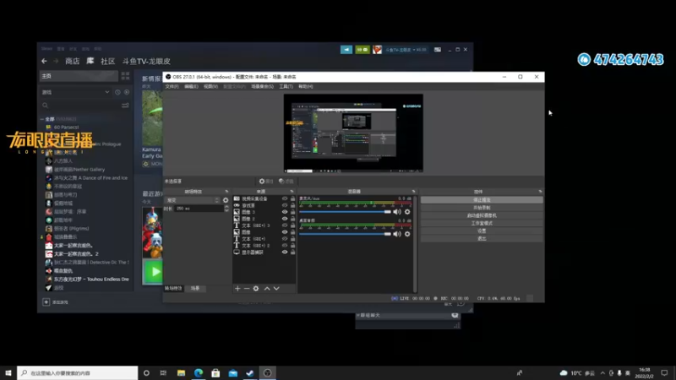
Task: Move selected source down with the arrow
Action: (276, 288)
